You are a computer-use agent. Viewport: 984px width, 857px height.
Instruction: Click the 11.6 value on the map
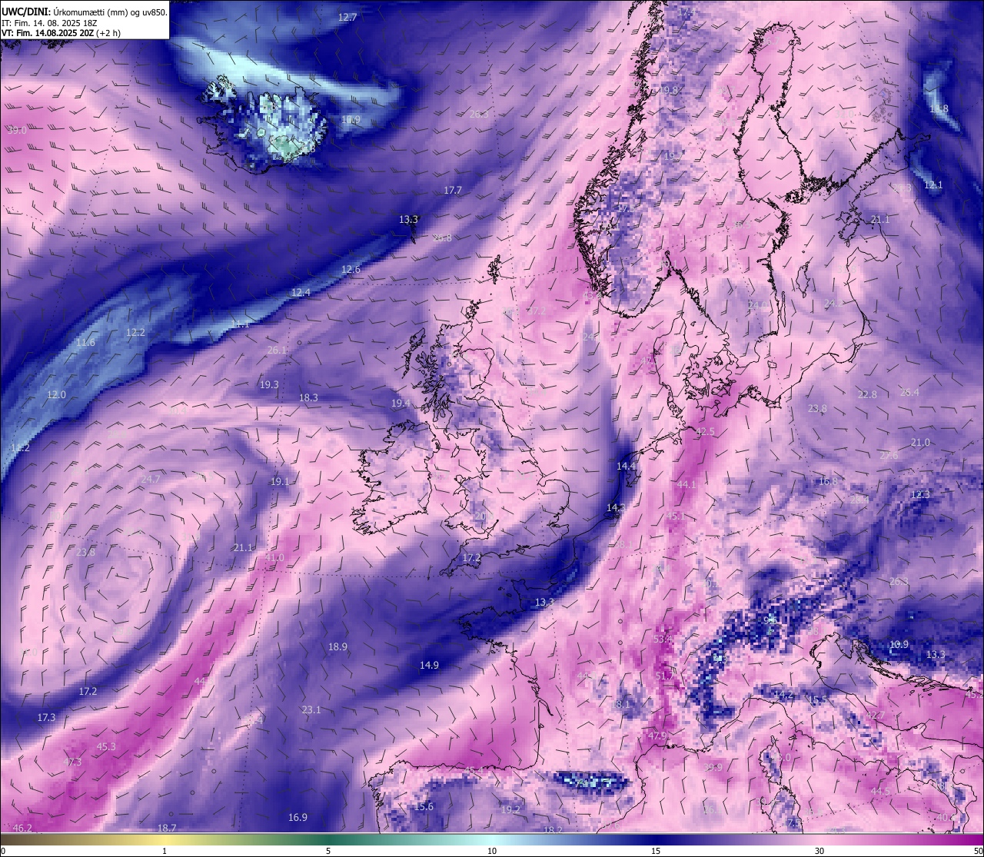click(86, 342)
